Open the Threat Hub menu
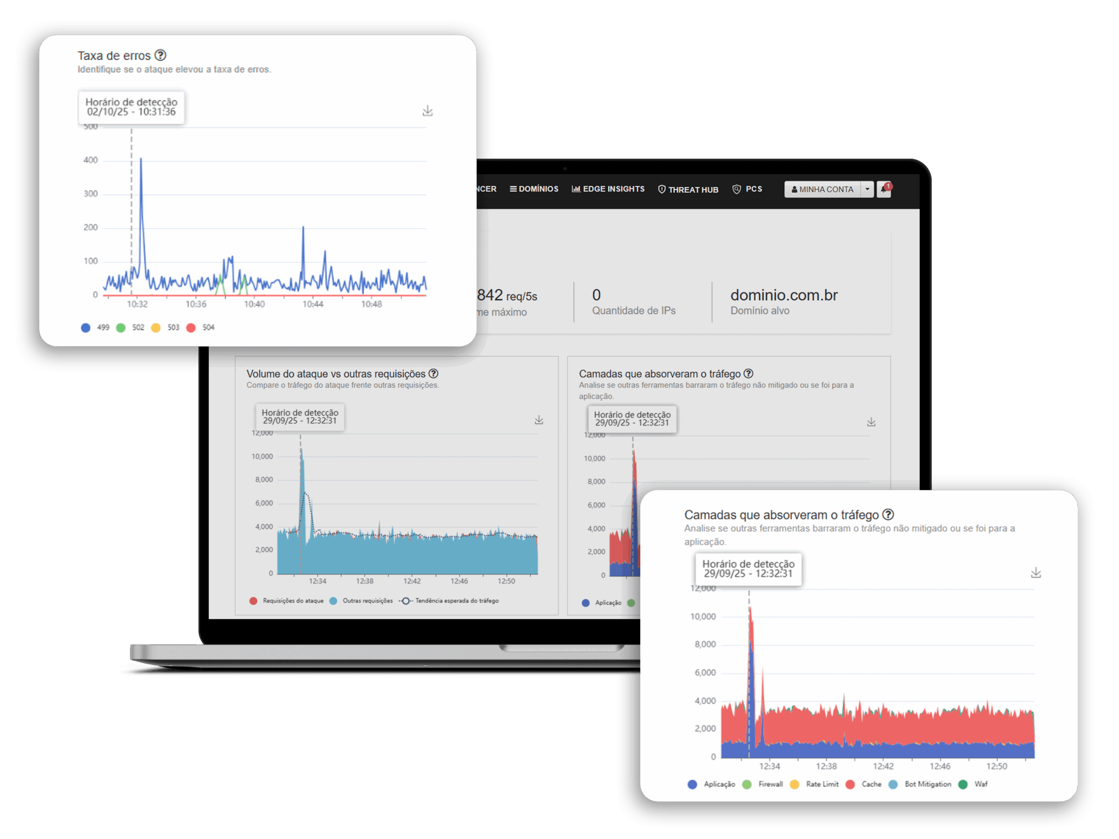1119x839 pixels. coord(688,189)
